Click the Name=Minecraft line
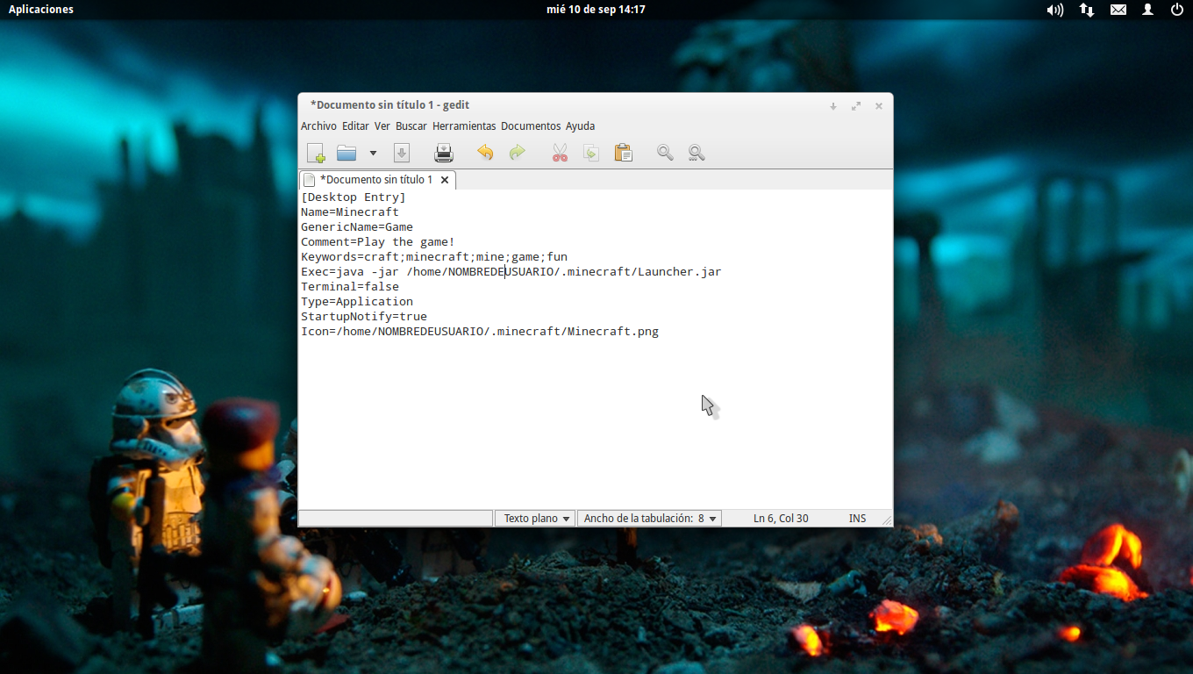The width and height of the screenshot is (1193, 674). [350, 212]
